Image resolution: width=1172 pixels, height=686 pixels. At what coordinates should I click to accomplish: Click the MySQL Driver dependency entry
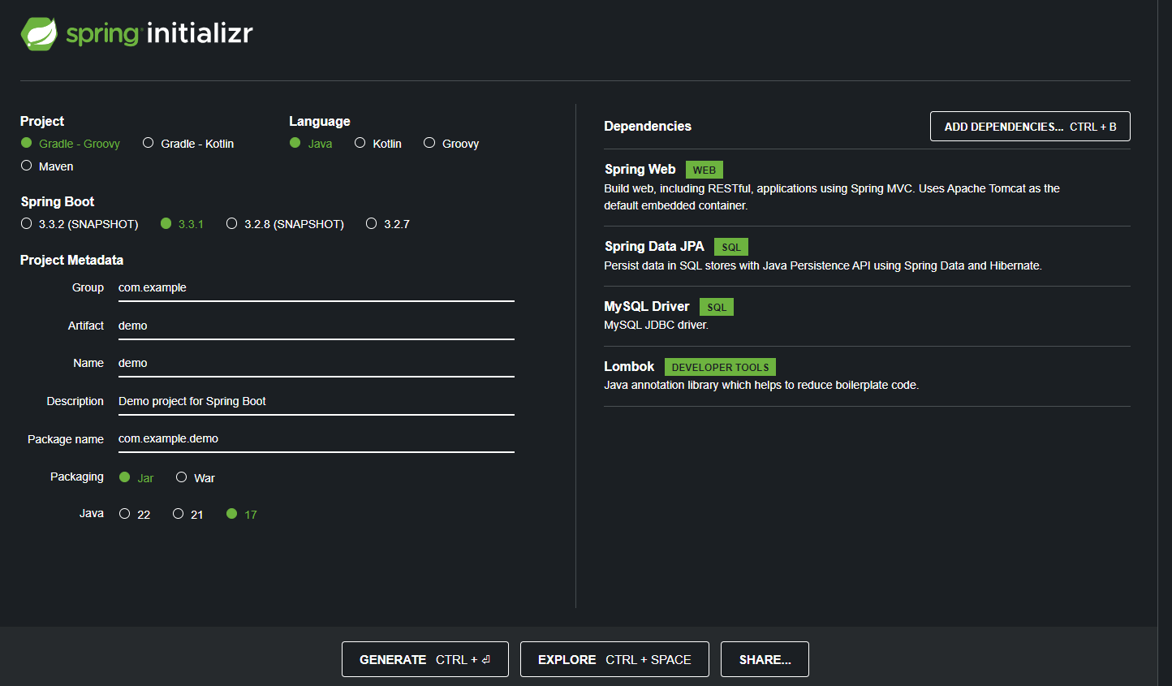click(867, 317)
